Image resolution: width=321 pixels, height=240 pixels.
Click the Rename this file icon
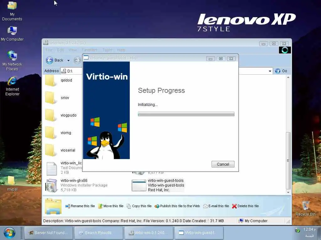[x=68, y=206]
